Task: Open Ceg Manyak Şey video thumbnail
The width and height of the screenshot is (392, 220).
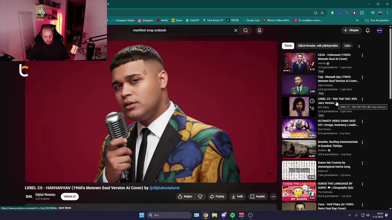Action: 299,85
